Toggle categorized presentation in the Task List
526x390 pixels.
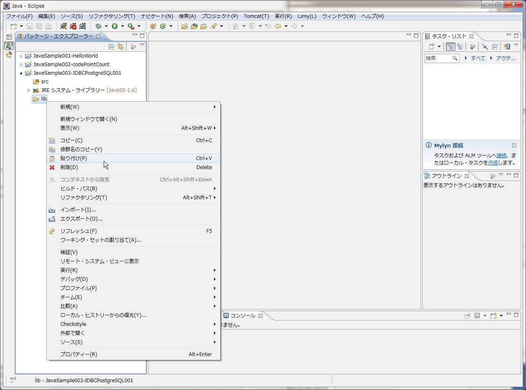450,47
